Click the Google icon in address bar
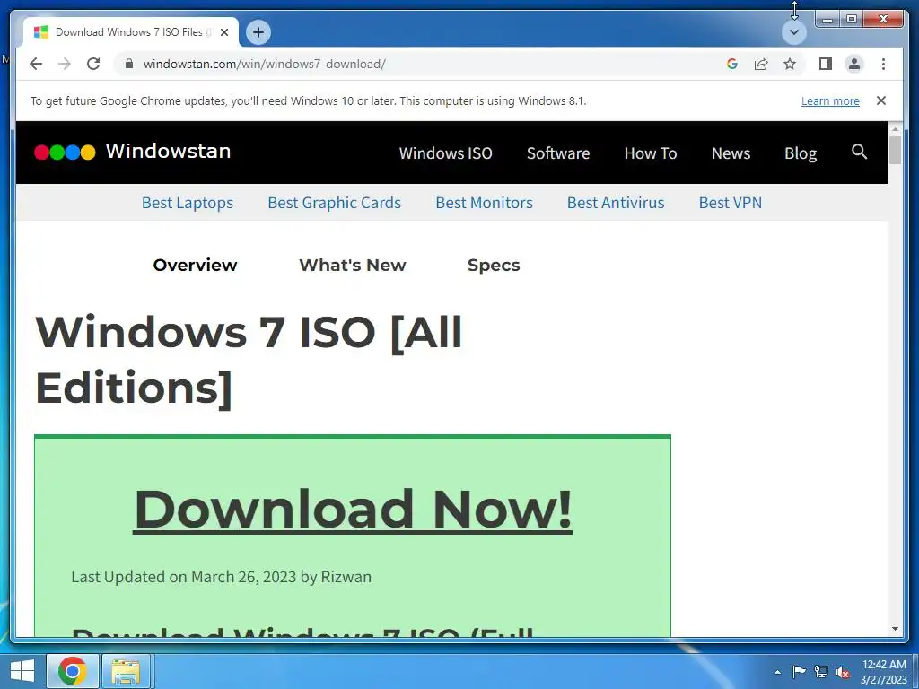The image size is (919, 689). click(x=732, y=64)
